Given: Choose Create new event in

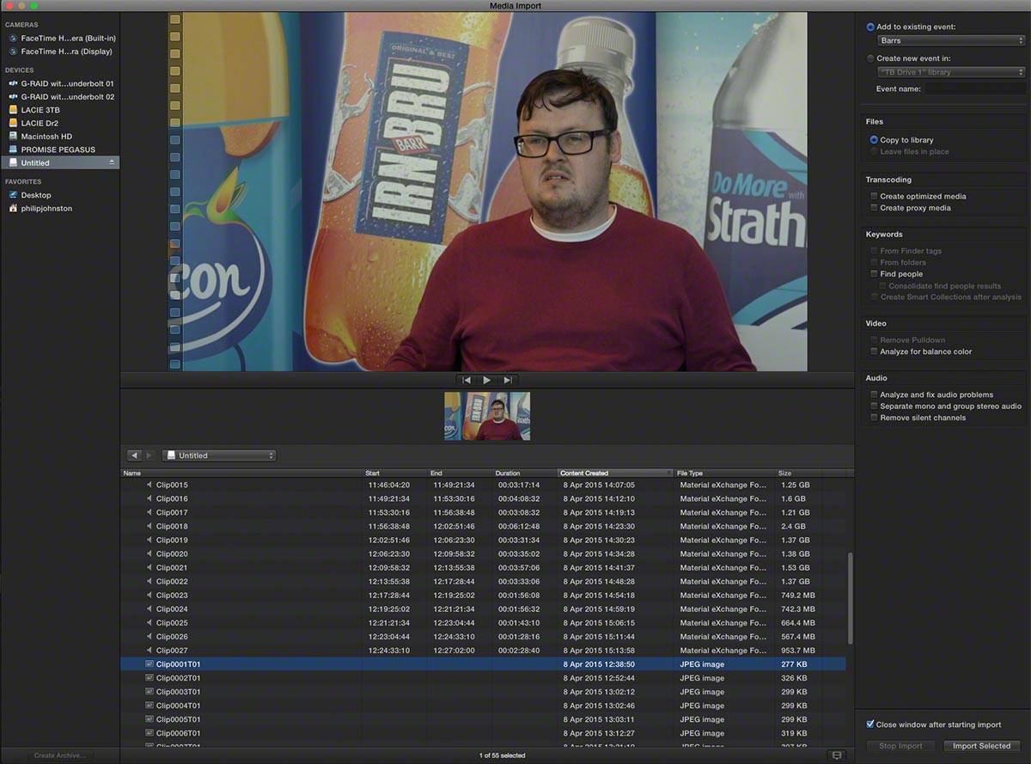Looking at the screenshot, I should pyautogui.click(x=870, y=58).
